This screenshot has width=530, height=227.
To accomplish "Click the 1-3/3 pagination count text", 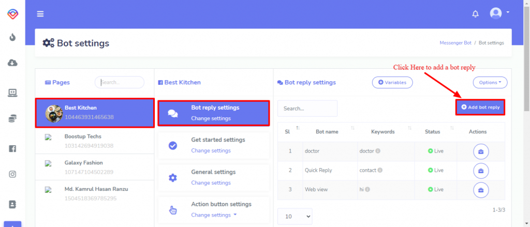I will [x=499, y=210].
